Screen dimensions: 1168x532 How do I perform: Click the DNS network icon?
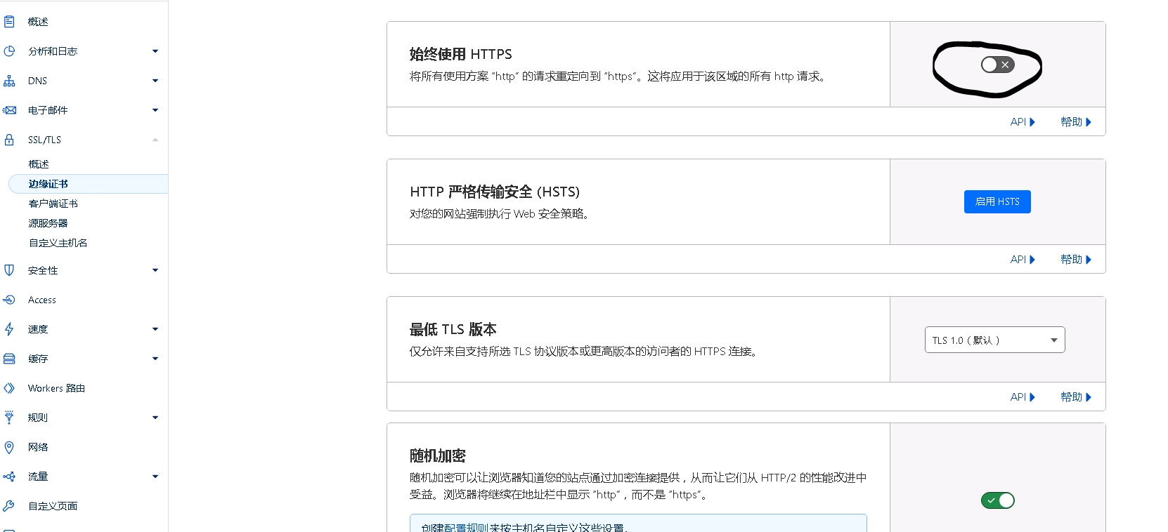click(9, 81)
